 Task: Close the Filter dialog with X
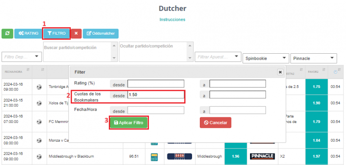280,72
